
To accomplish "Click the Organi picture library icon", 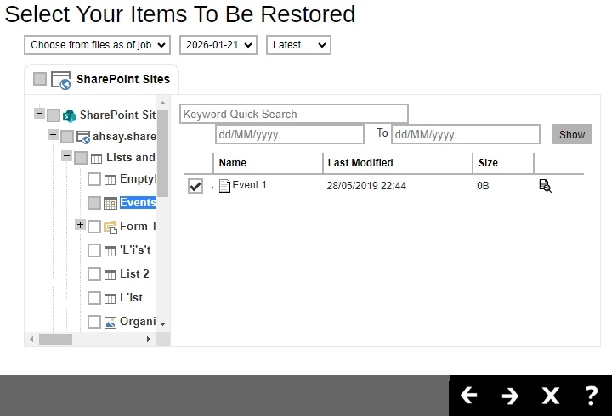I will (110, 323).
